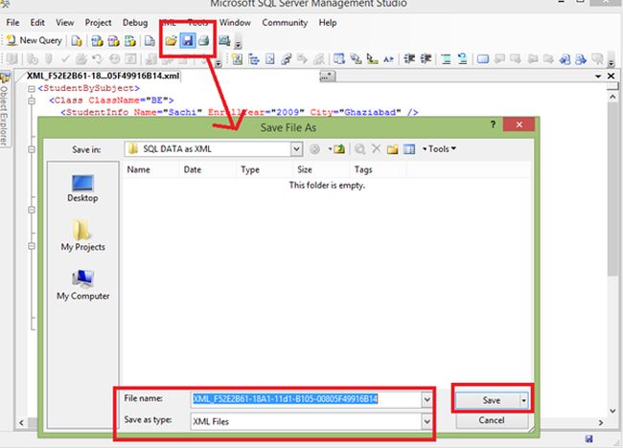Click the Save button
The height and width of the screenshot is (448, 623).
pyautogui.click(x=487, y=400)
